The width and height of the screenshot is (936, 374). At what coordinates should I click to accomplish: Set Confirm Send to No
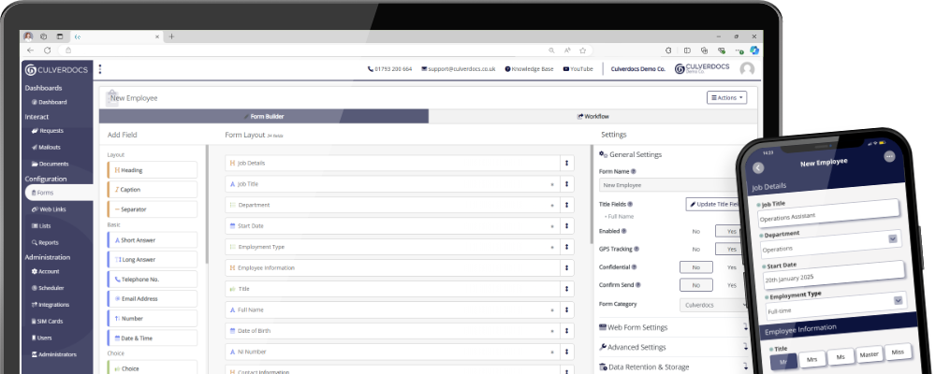[696, 286]
